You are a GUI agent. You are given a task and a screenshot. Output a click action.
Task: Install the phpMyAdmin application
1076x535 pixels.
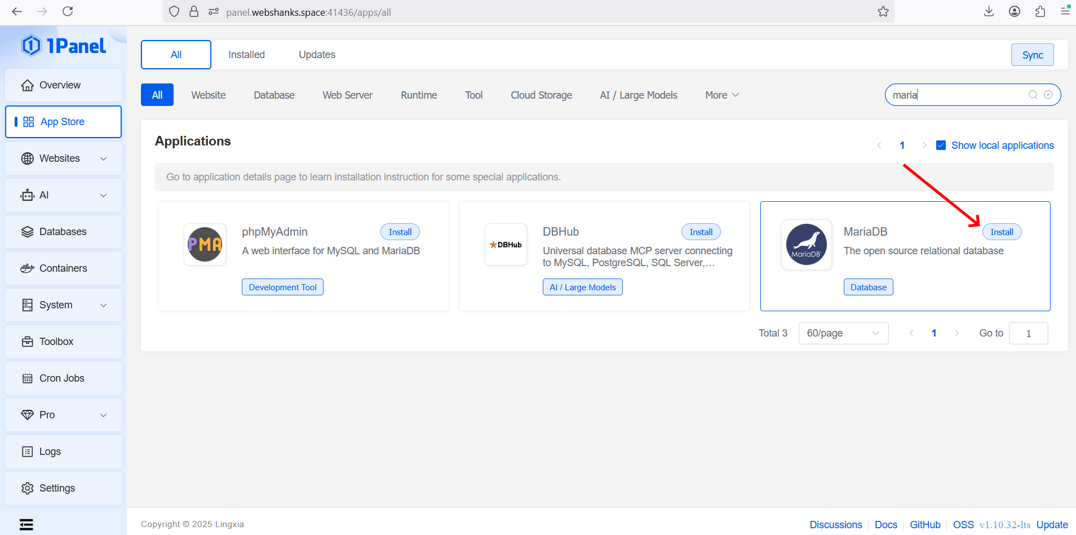(400, 232)
